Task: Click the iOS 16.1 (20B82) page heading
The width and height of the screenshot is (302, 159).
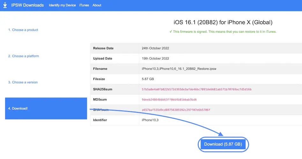Action: pos(223,23)
